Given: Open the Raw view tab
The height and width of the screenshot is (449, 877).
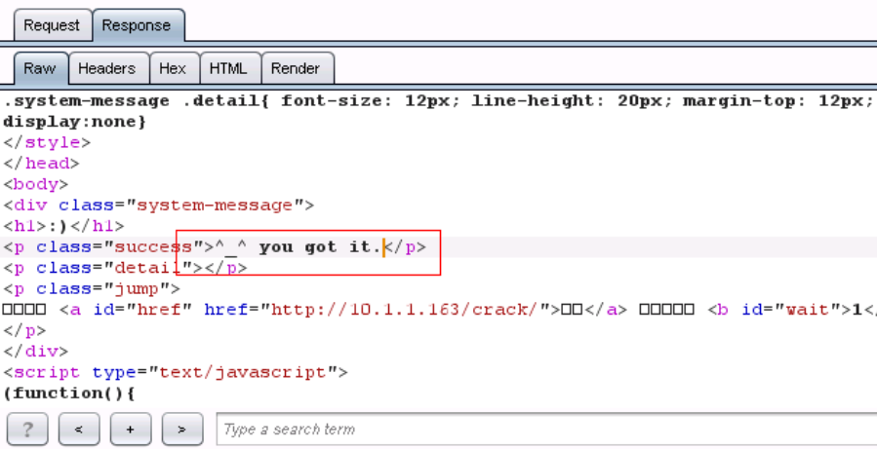Looking at the screenshot, I should tap(40, 69).
